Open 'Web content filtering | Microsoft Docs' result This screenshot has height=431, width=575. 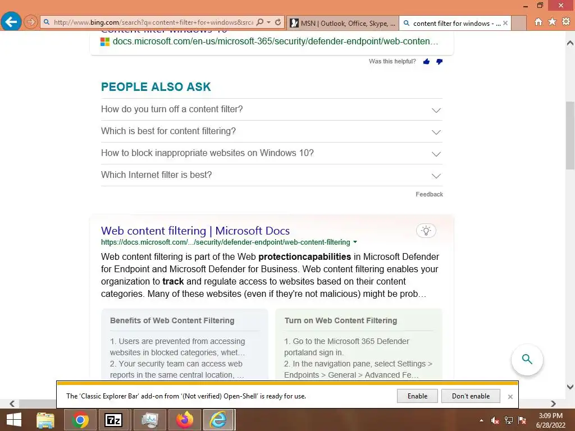(x=195, y=231)
